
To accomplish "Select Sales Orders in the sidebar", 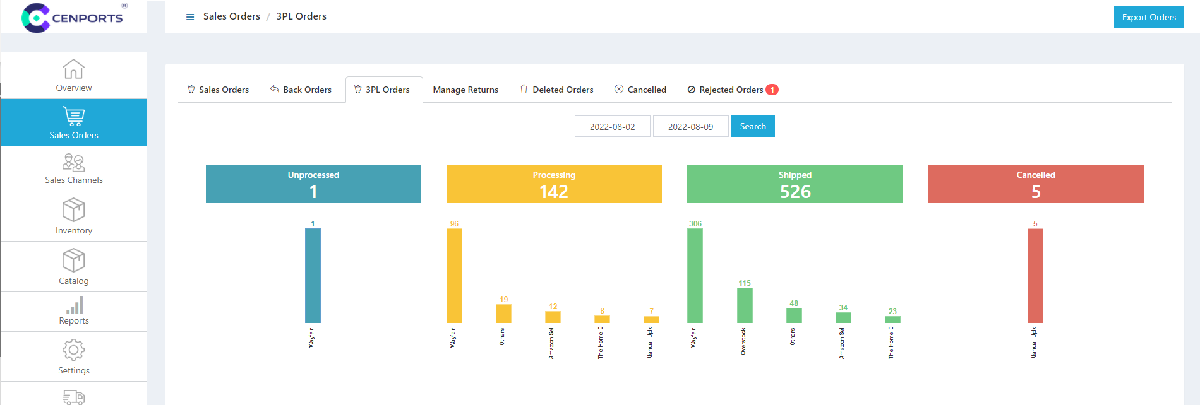I will click(74, 122).
